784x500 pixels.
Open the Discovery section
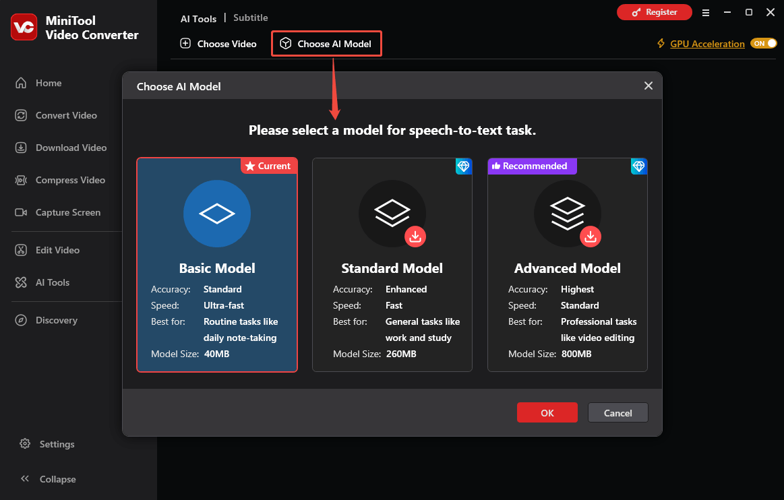pyautogui.click(x=47, y=320)
